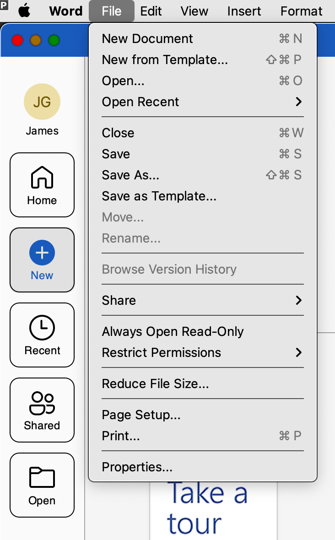Open the Apple menu icon
The width and height of the screenshot is (335, 540).
[24, 11]
